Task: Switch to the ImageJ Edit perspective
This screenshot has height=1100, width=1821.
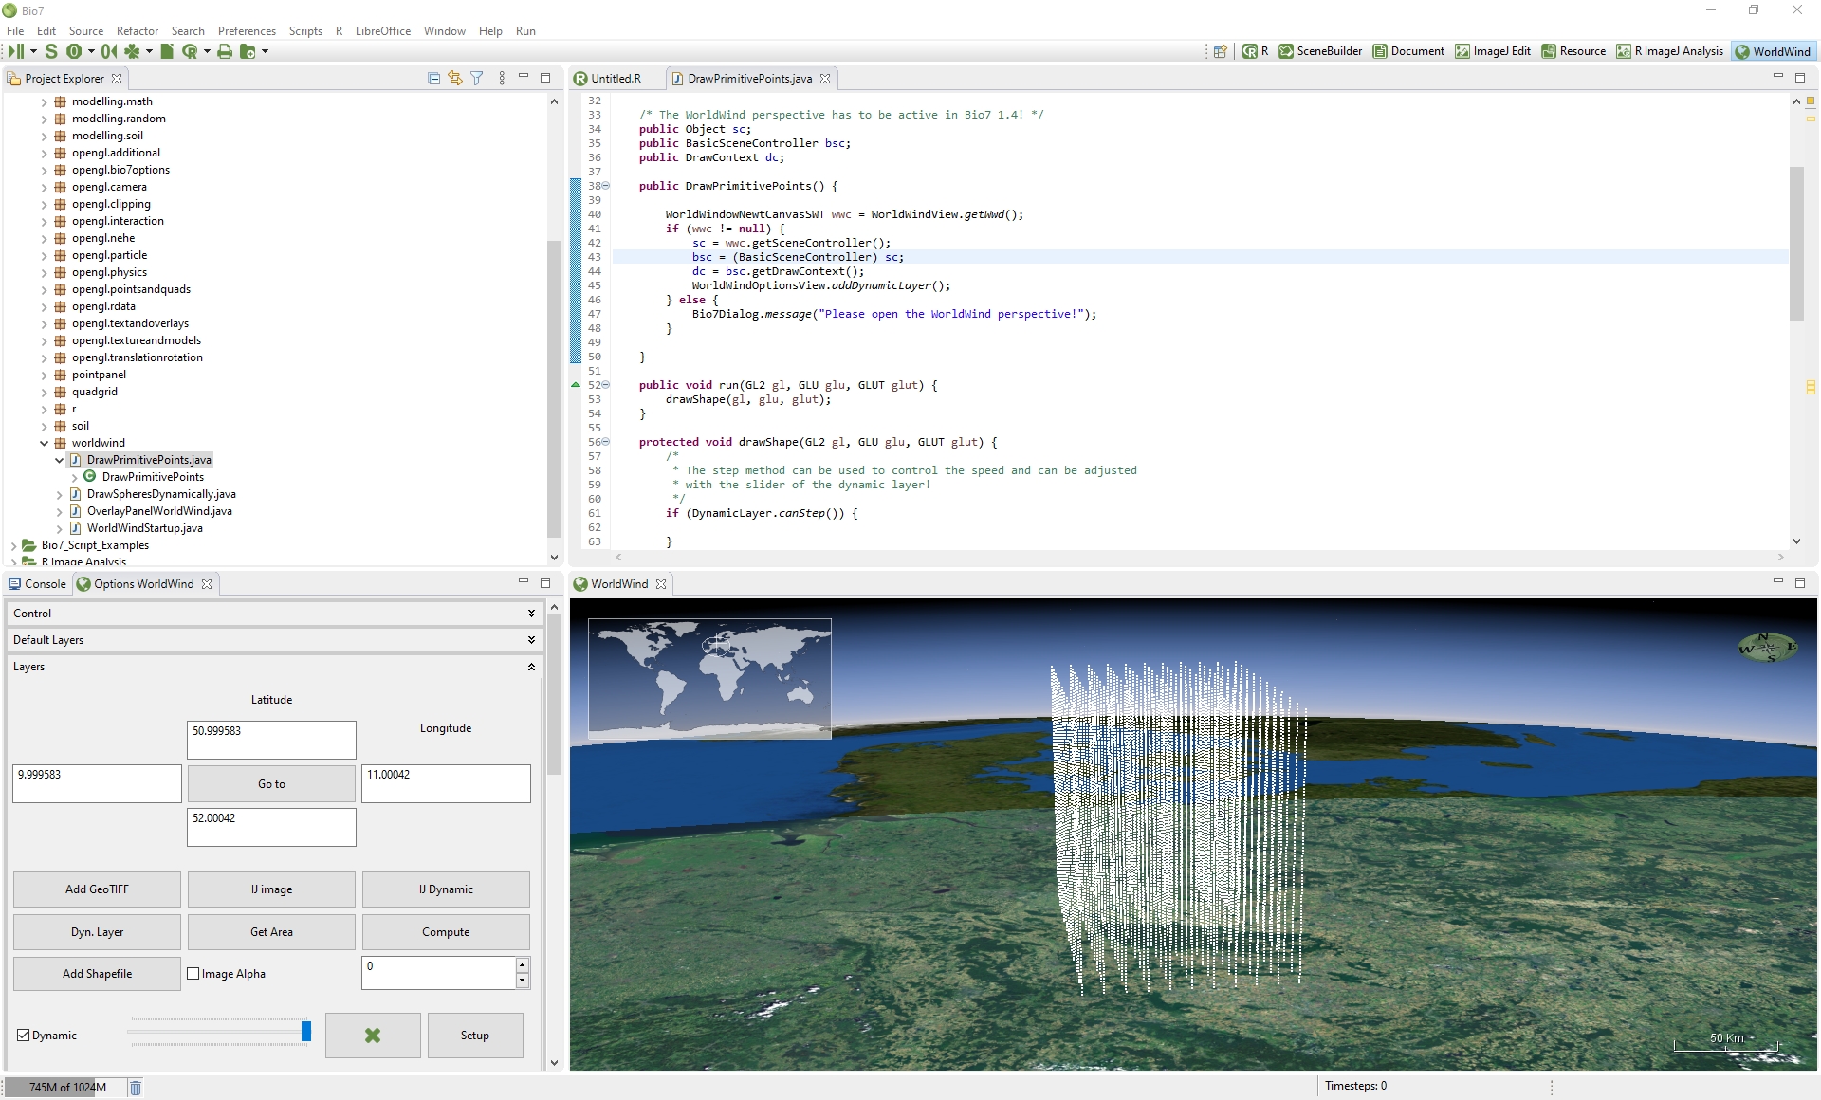Action: [1493, 51]
